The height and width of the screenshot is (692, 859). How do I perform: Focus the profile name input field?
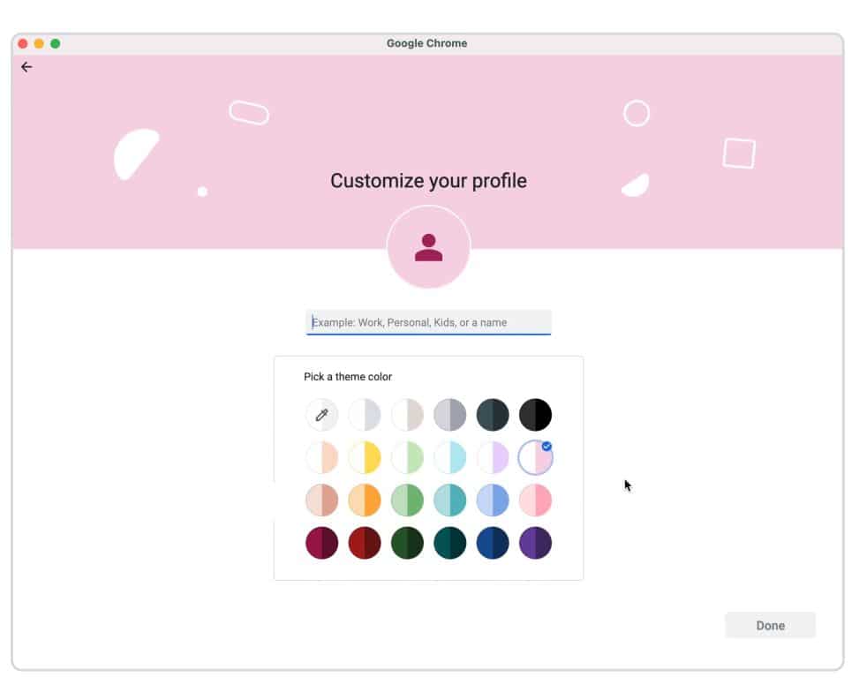click(428, 322)
